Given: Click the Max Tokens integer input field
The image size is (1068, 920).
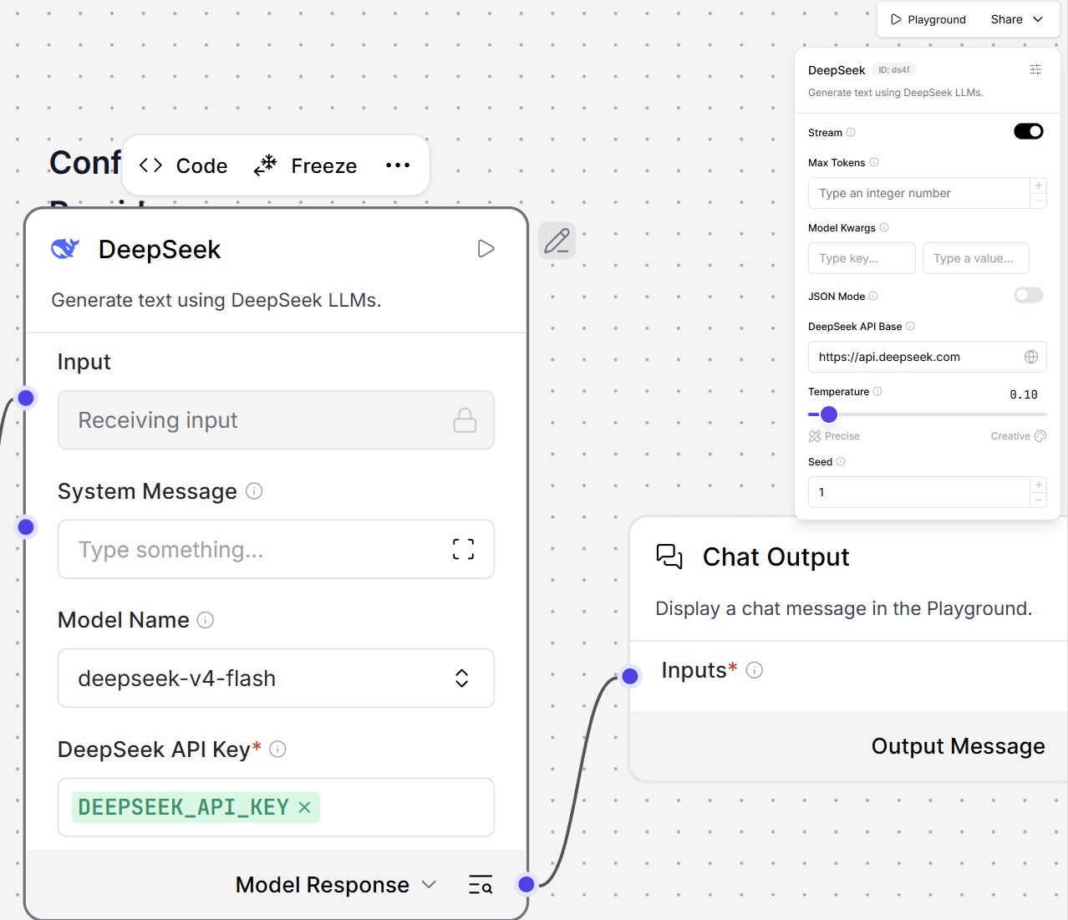Looking at the screenshot, I should click(x=918, y=193).
